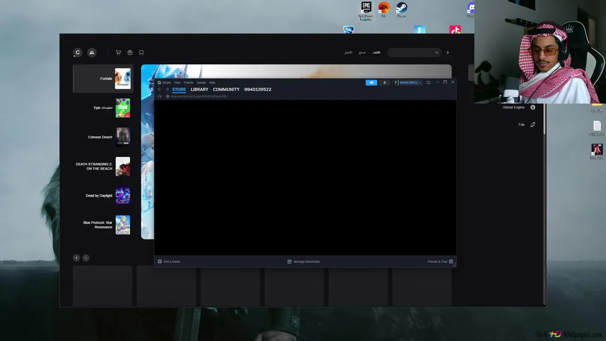Image resolution: width=606 pixels, height=341 pixels.
Task: Open the Epic wishlist bookmark icon
Action: pyautogui.click(x=141, y=53)
